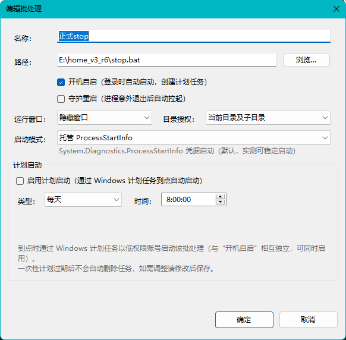The height and width of the screenshot is (340, 346).
Task: Click the 类型: label
Action: click(x=27, y=202)
